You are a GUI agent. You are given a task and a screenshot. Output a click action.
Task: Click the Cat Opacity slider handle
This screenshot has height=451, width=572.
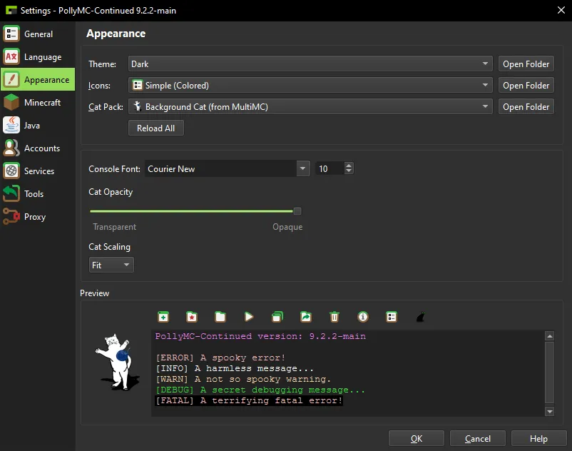(x=297, y=211)
